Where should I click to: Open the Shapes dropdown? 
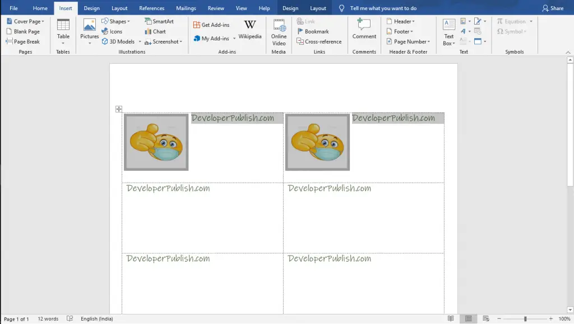(115, 21)
